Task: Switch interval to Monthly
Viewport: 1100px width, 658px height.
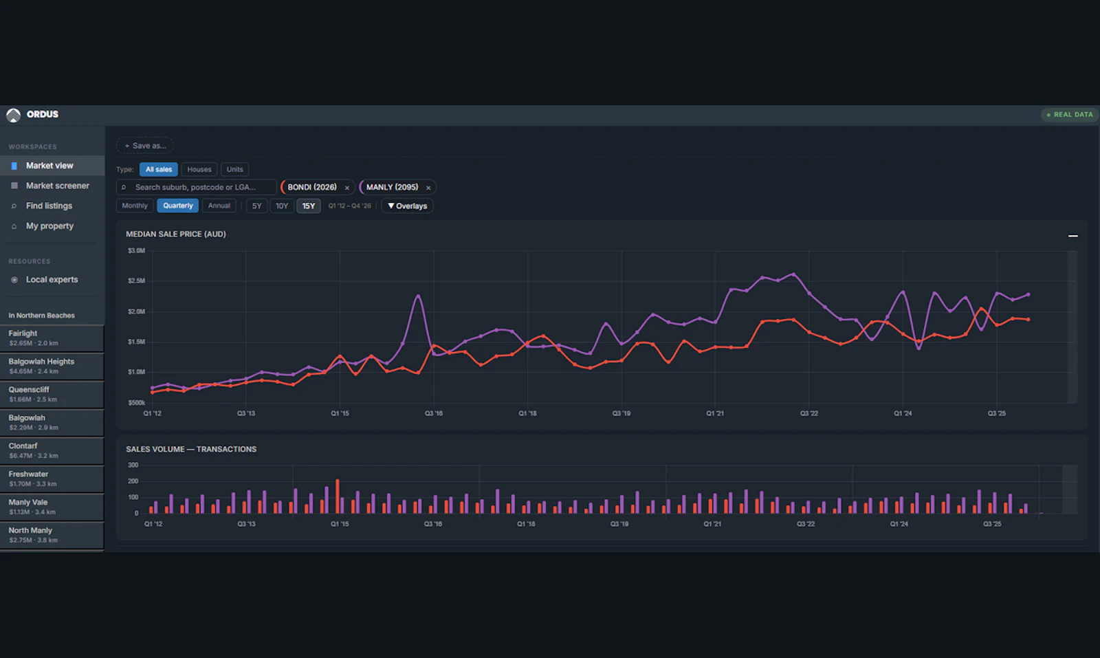Action: [x=135, y=206]
